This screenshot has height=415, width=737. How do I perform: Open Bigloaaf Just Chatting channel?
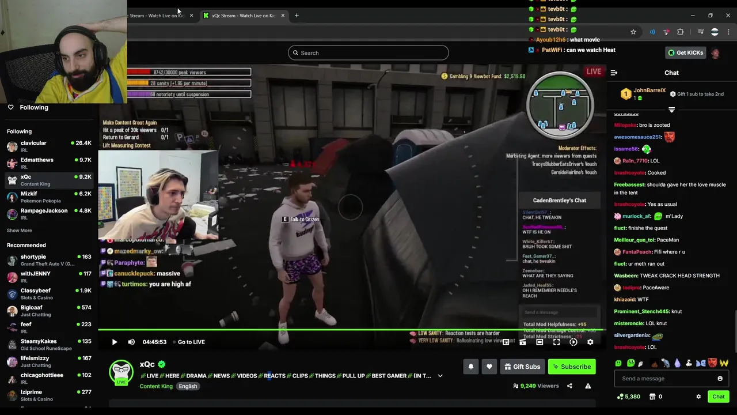click(x=49, y=311)
